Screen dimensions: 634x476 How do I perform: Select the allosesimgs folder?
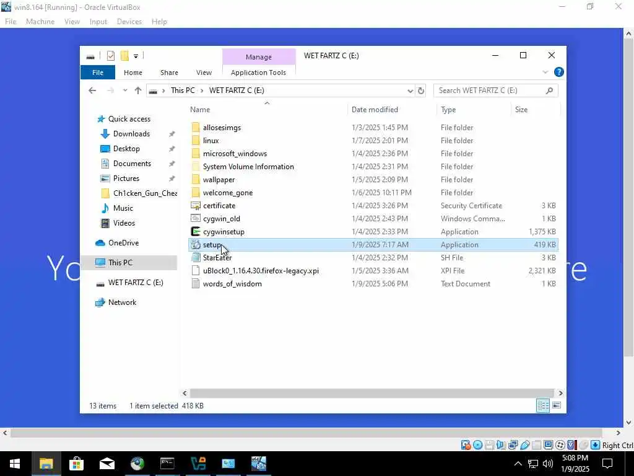pos(222,128)
